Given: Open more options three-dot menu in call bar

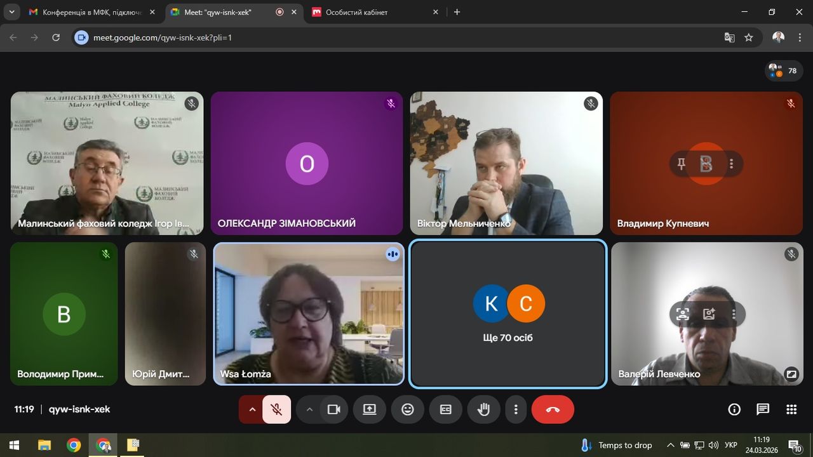Looking at the screenshot, I should pos(516,409).
